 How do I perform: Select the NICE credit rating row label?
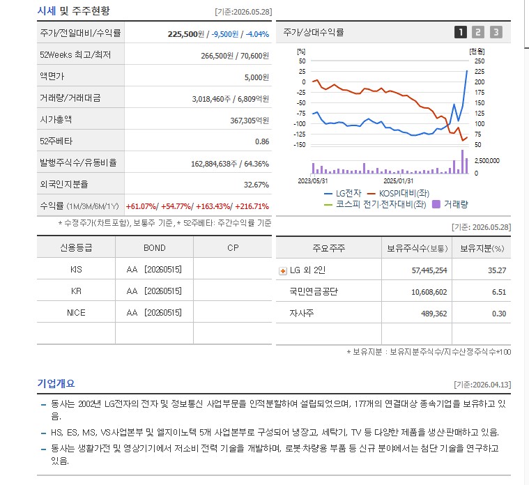76,312
